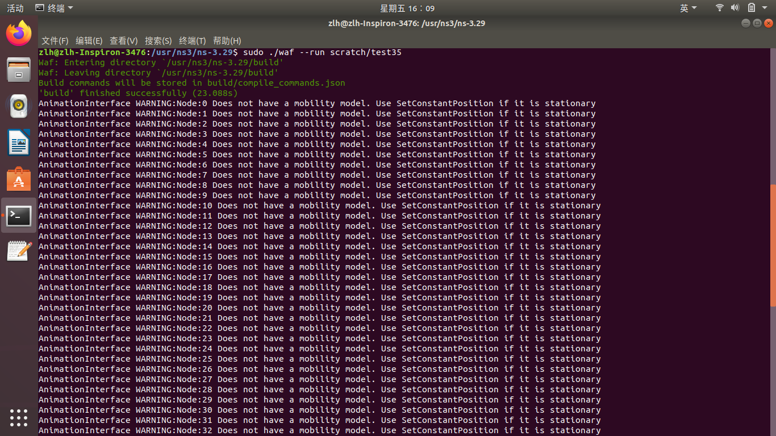Viewport: 776px width, 436px height.
Task: Open the Wi-Fi network status icon
Action: 720,8
